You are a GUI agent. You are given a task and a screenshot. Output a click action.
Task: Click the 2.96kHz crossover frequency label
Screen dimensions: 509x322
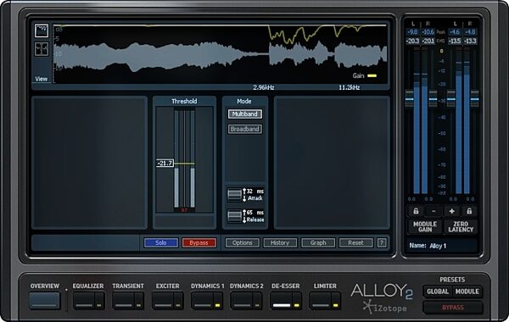tap(264, 87)
